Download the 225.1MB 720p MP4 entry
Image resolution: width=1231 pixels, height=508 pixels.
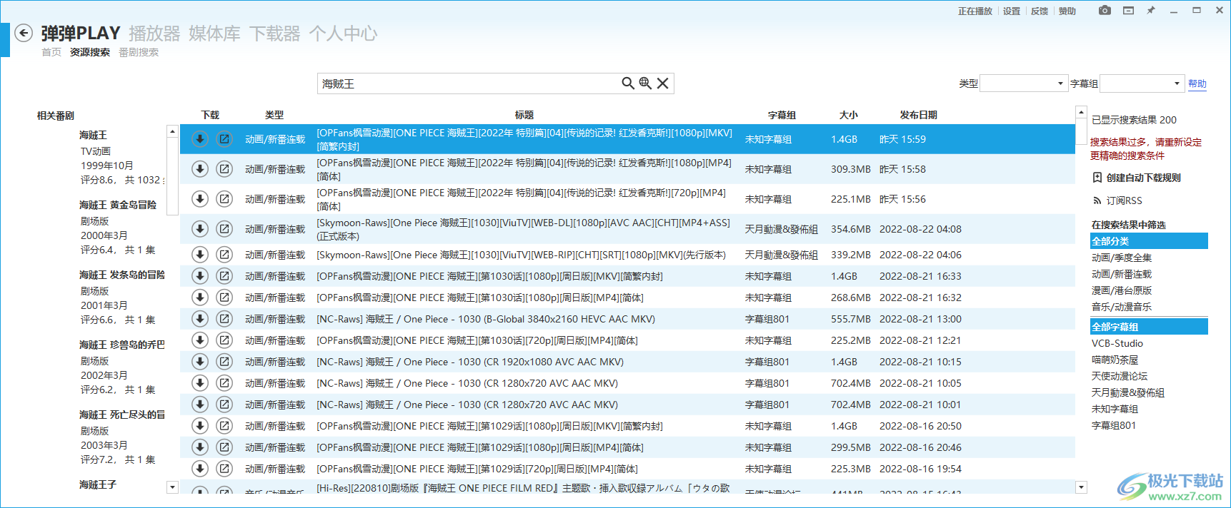click(200, 199)
